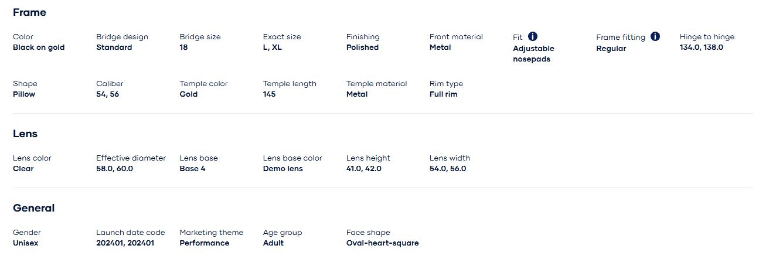Click the info icon next to Fit
Viewport: 759px width, 259px height.
tap(533, 36)
